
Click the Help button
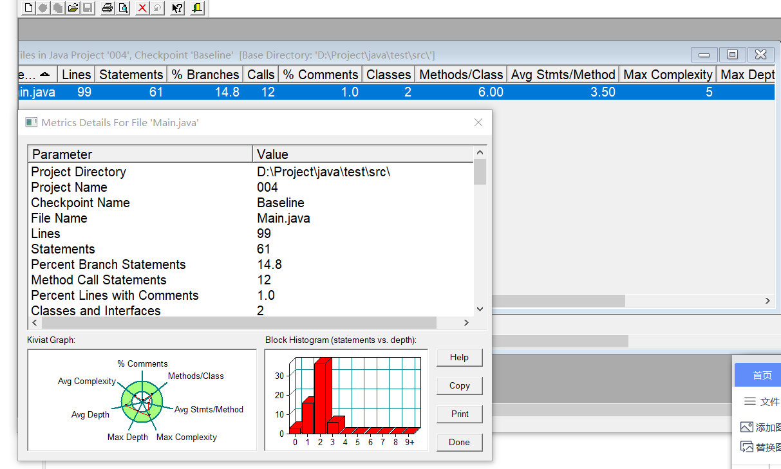tap(459, 357)
